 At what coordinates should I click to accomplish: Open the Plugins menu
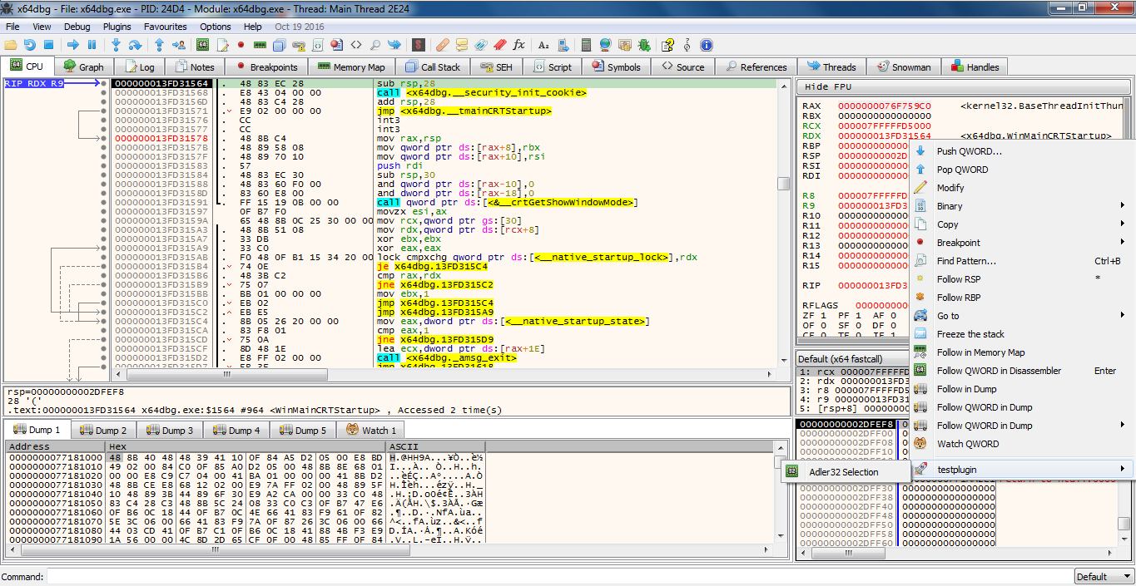coord(117,27)
